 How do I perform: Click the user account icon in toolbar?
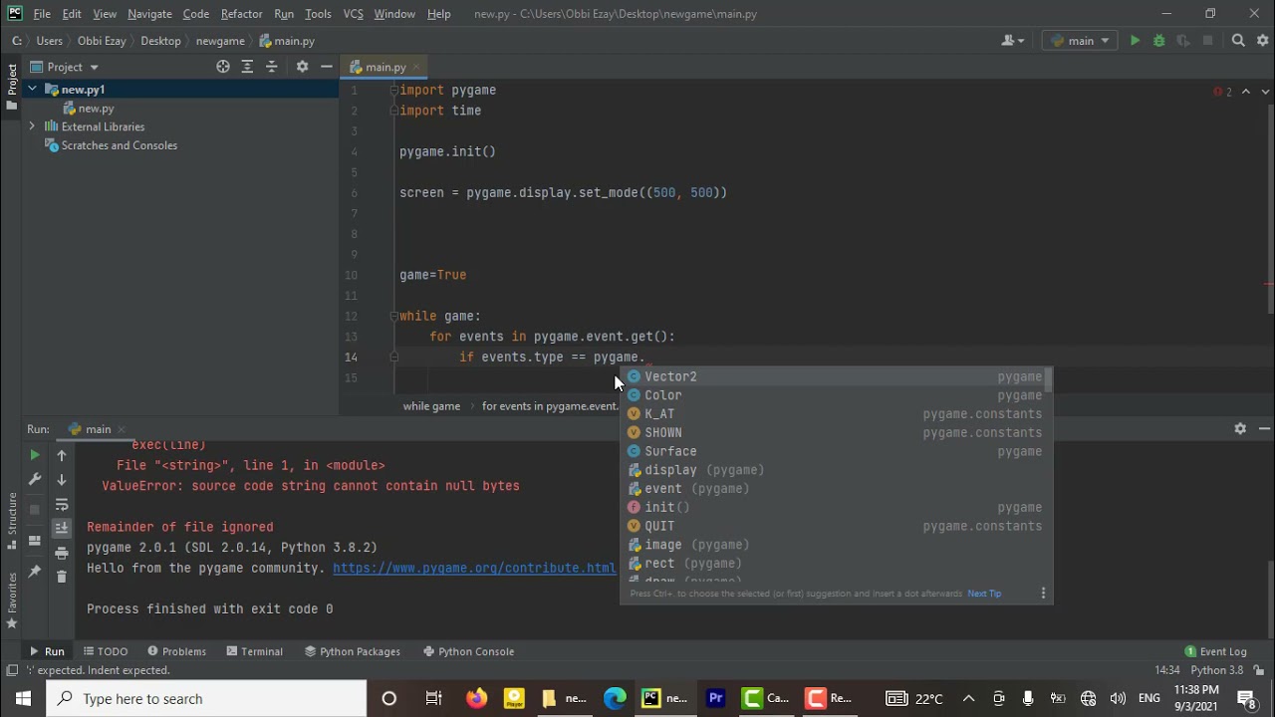[x=1013, y=41]
